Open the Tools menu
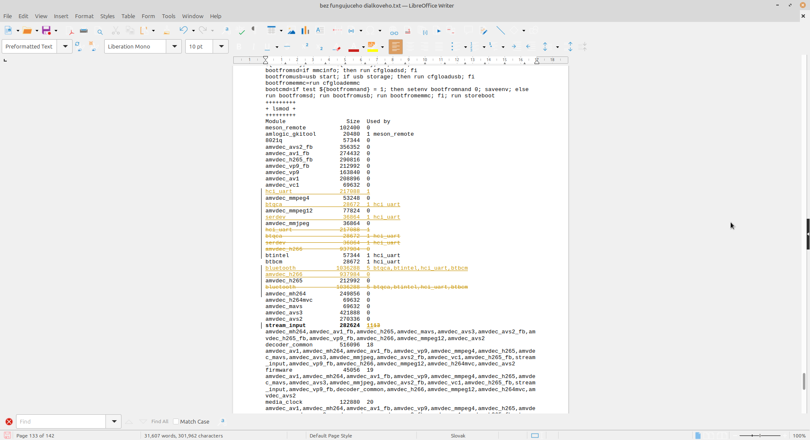 (169, 16)
